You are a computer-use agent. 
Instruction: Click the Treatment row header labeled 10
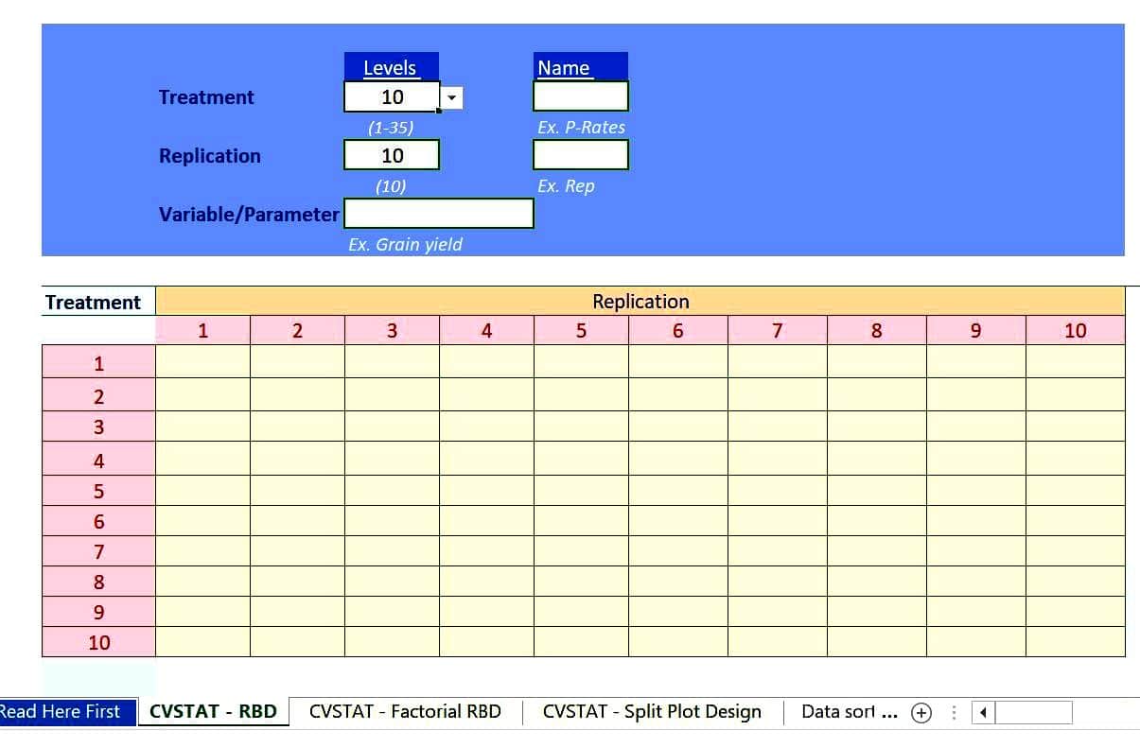[x=98, y=642]
